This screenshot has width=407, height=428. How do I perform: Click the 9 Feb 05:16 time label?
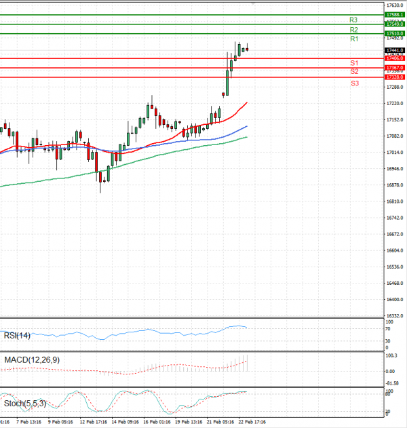tap(60, 422)
